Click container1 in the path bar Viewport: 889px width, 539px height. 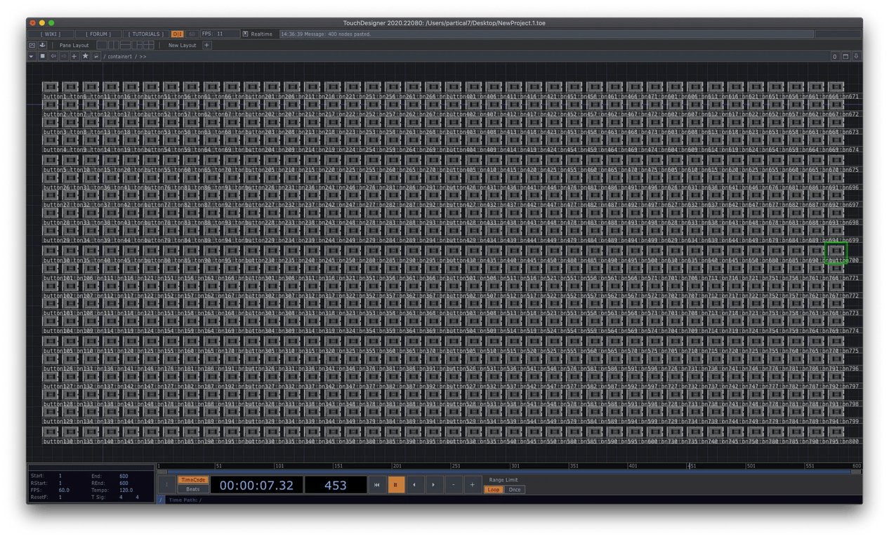[x=120, y=56]
